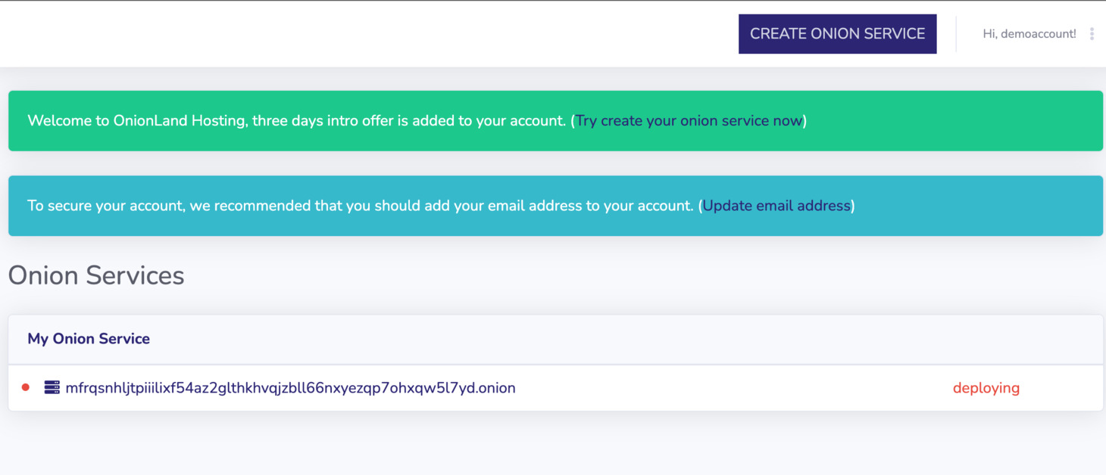Image resolution: width=1106 pixels, height=475 pixels.
Task: Click the red status dot of the onion service
Action: tap(26, 387)
